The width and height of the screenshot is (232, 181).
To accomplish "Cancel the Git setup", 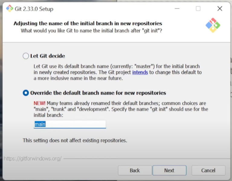I will pos(208,170).
